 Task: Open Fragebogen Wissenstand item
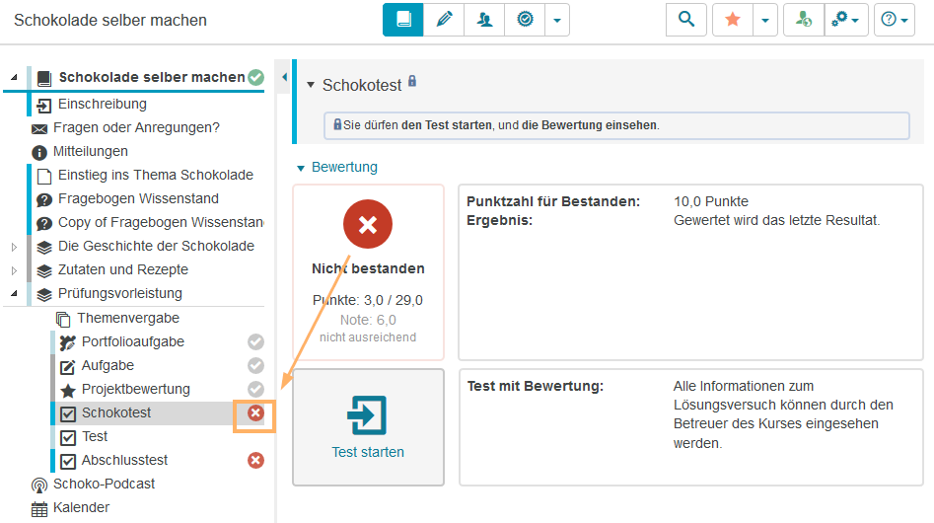138,198
